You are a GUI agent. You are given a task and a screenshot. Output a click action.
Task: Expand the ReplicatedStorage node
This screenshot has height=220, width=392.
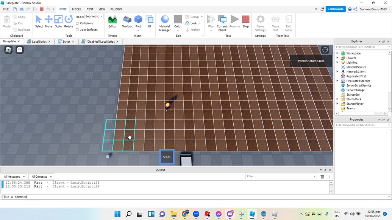(337, 81)
